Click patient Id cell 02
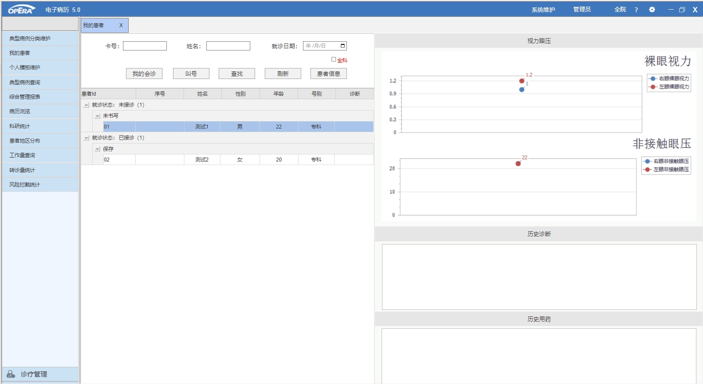This screenshot has height=384, width=703. [119, 160]
